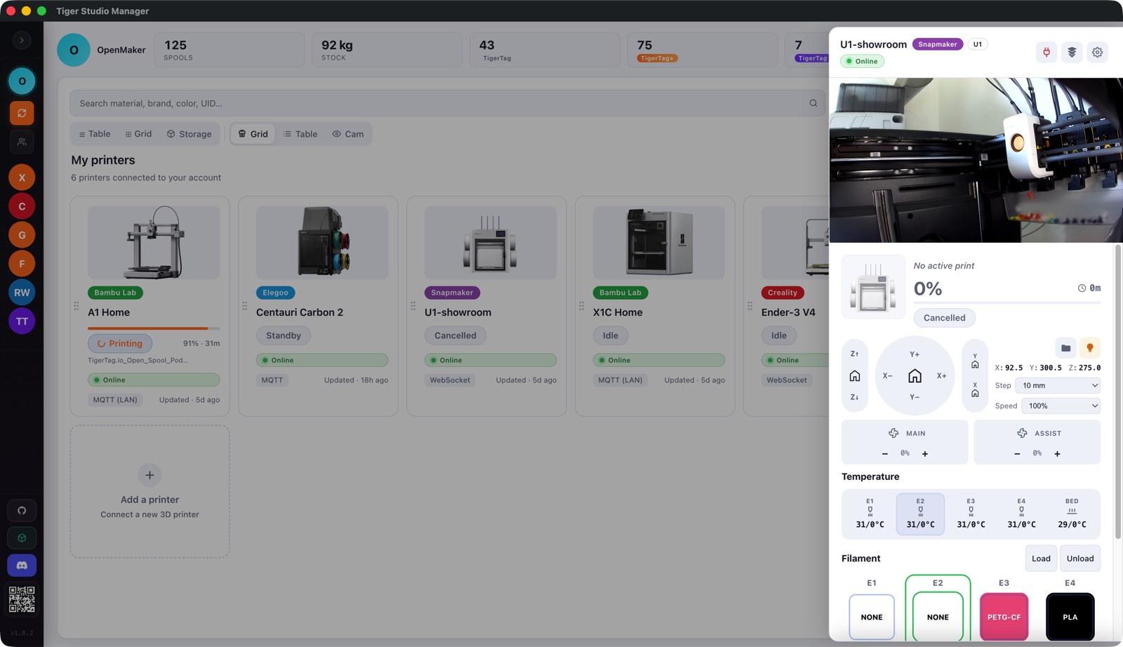Open the settings gear in U1-showroom panel
Viewport: 1123px width, 647px height.
point(1097,52)
